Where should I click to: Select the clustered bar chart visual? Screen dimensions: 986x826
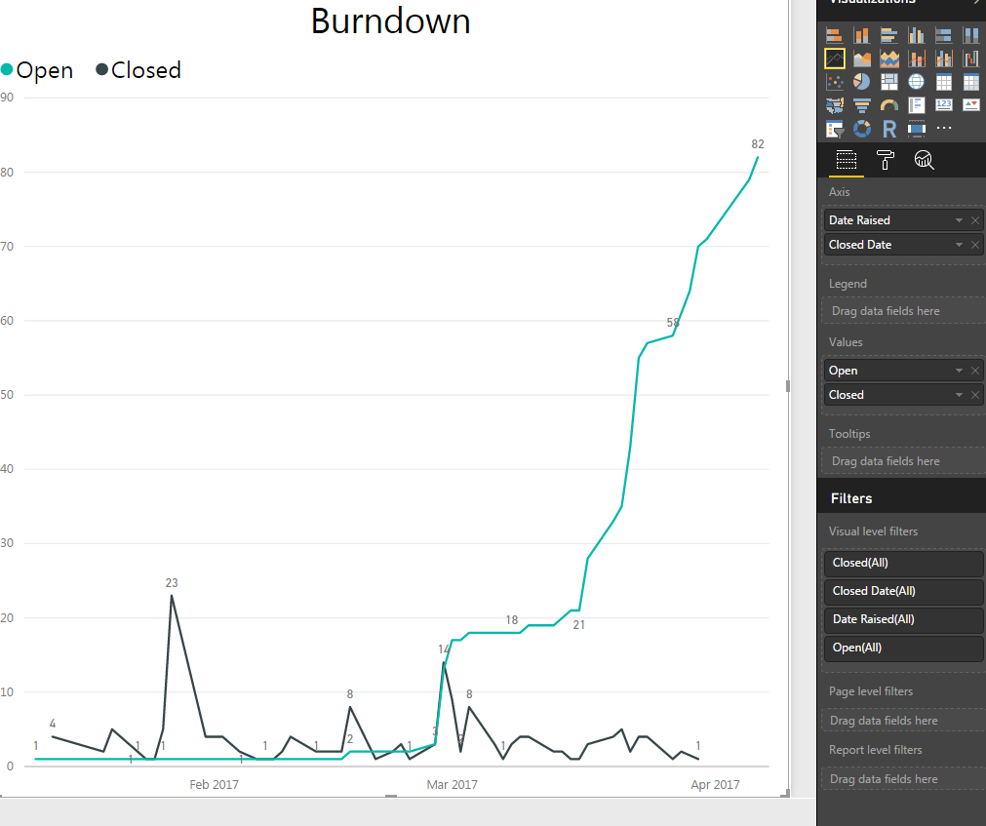tap(889, 35)
